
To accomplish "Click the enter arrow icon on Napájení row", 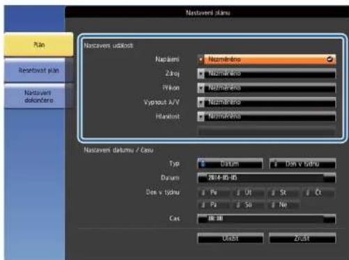I will (x=329, y=59).
